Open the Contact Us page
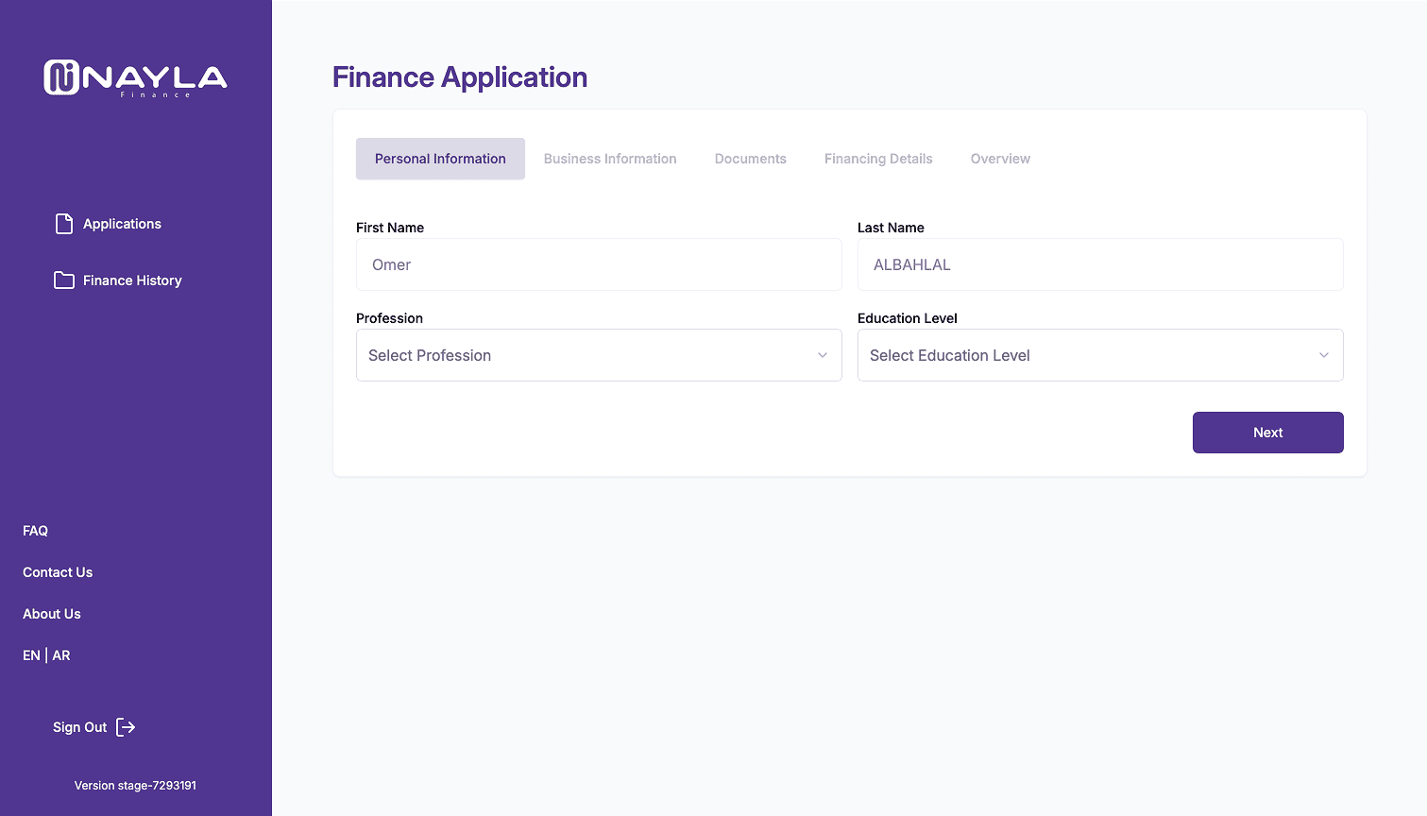 pos(57,571)
